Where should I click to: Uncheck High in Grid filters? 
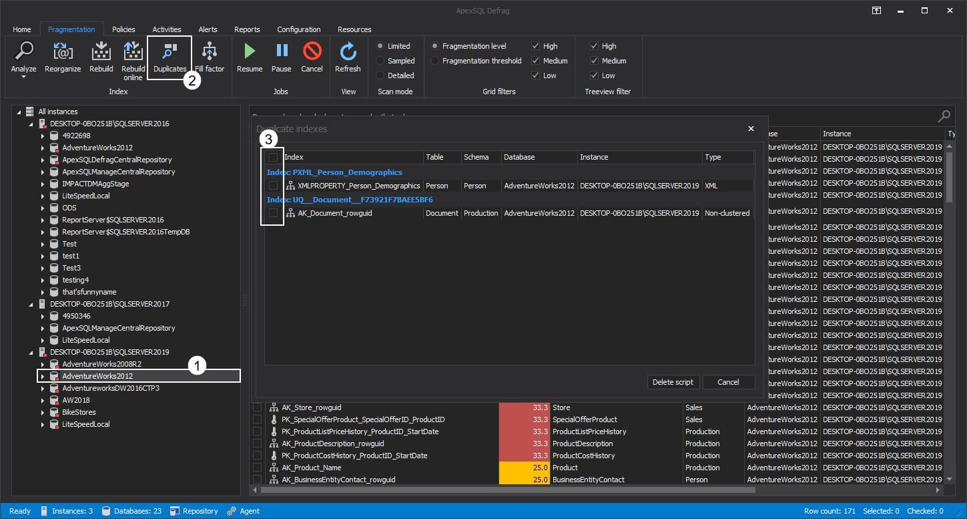(535, 46)
